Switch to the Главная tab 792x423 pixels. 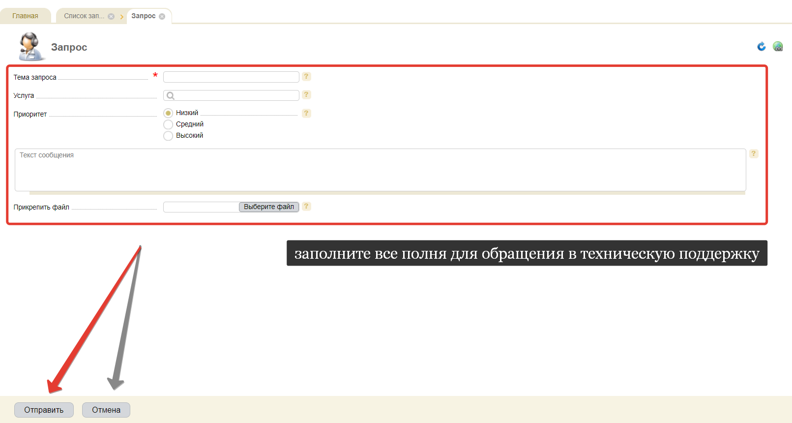click(25, 16)
